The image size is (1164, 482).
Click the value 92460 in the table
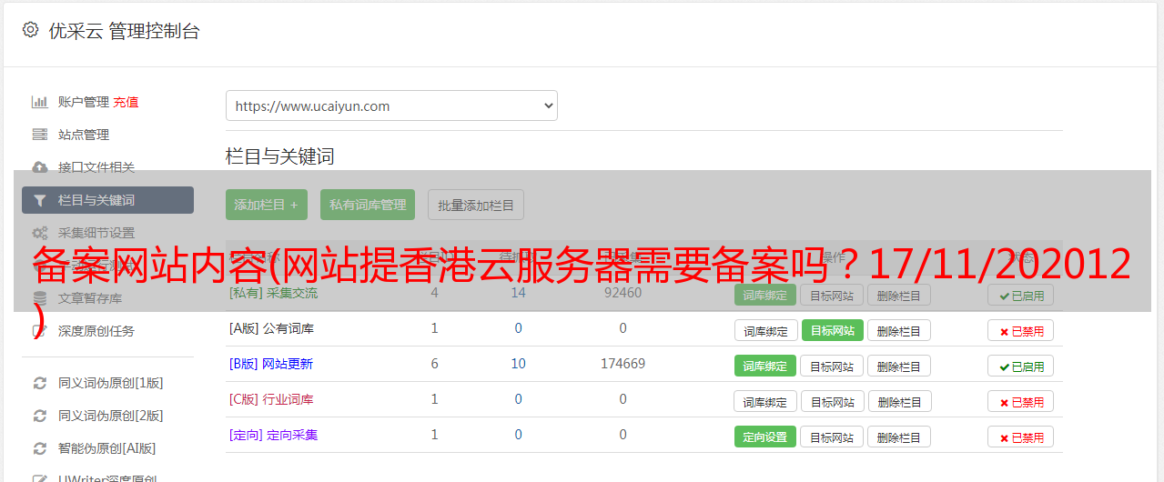click(622, 293)
